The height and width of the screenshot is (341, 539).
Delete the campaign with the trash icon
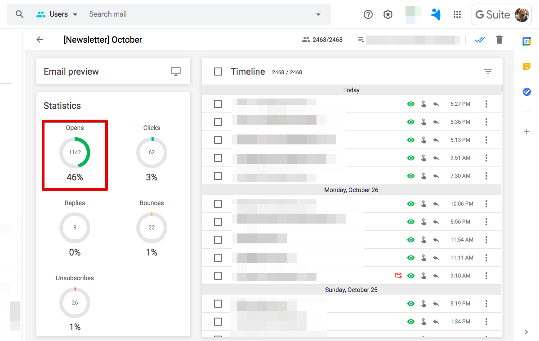click(499, 40)
